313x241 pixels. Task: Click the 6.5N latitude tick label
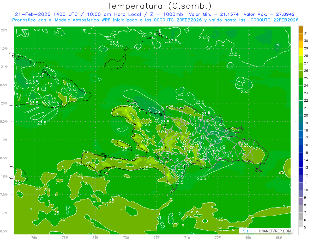pos(3,231)
